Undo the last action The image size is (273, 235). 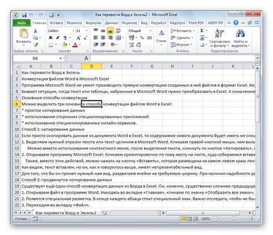pos(31,15)
